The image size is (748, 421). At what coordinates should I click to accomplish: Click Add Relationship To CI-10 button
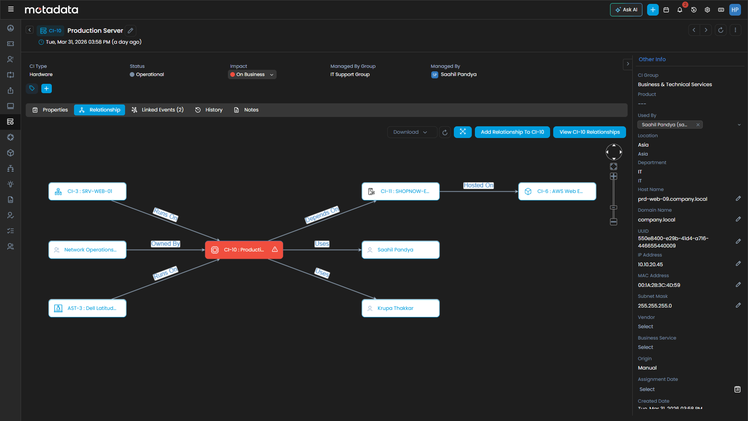[x=512, y=132]
